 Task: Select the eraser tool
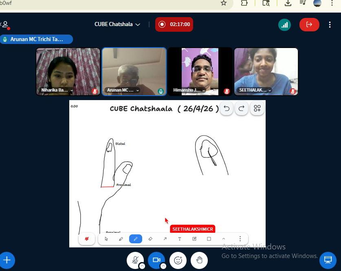tap(150, 239)
